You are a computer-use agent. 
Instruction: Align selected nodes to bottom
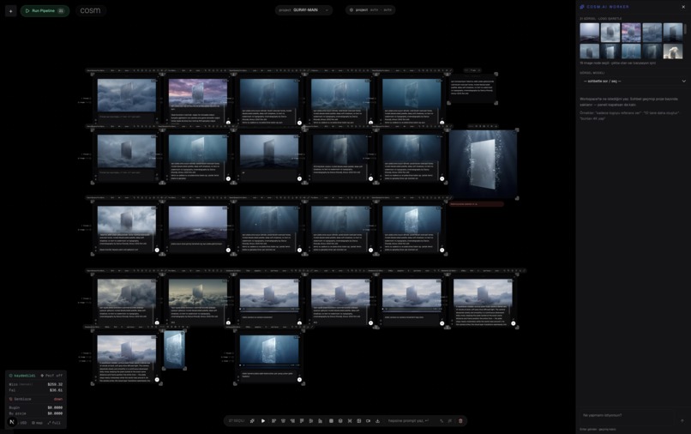point(321,421)
